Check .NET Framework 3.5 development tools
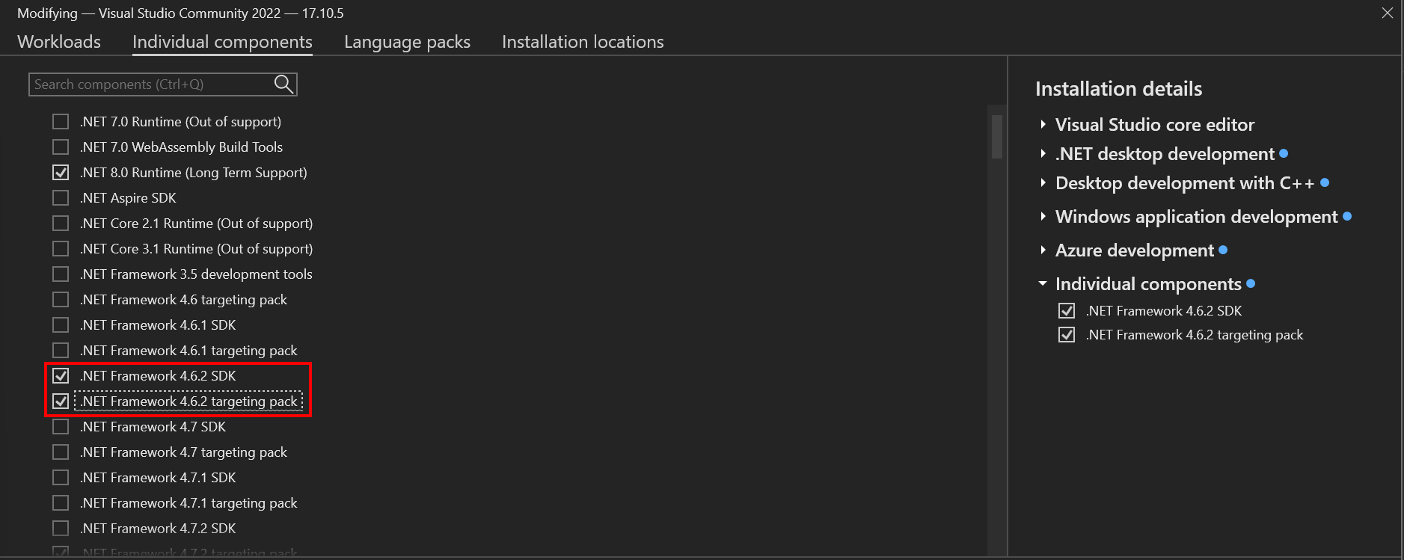The width and height of the screenshot is (1404, 560). [x=61, y=274]
